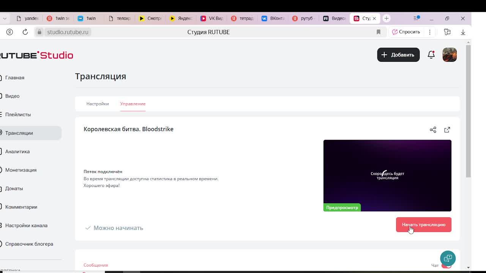Switch to the тетрад browser tab
Image resolution: width=486 pixels, height=273 pixels.
[x=243, y=18]
